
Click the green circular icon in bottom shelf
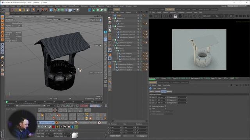(x=77, y=127)
